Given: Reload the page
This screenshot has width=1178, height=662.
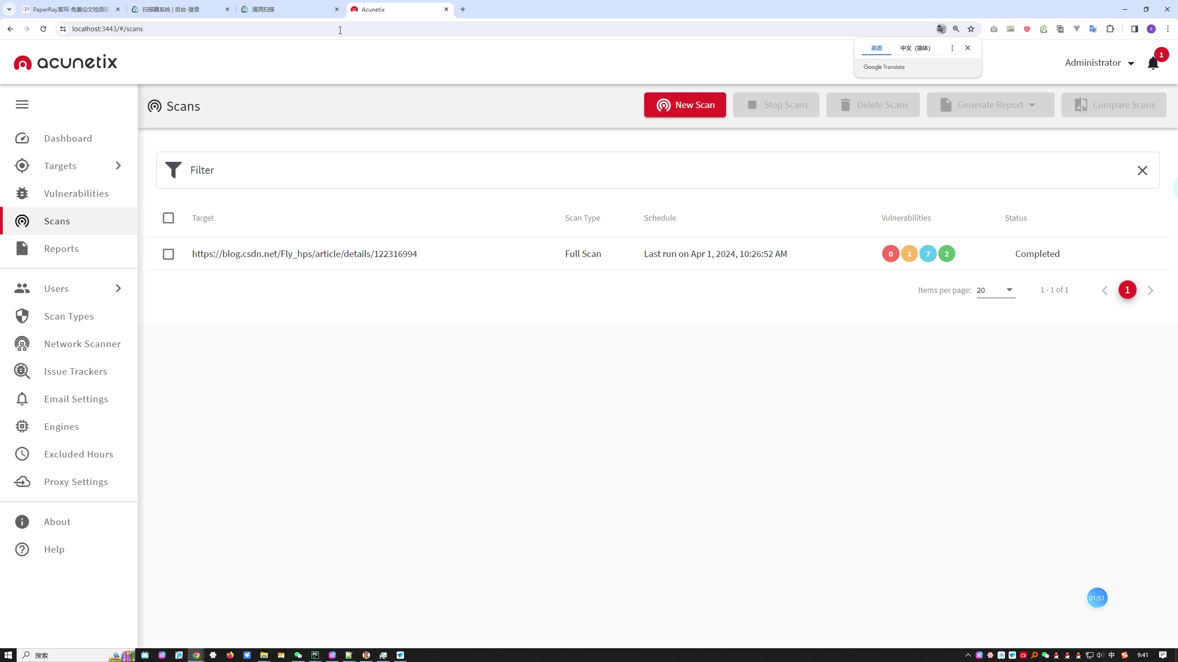Looking at the screenshot, I should 43,29.
